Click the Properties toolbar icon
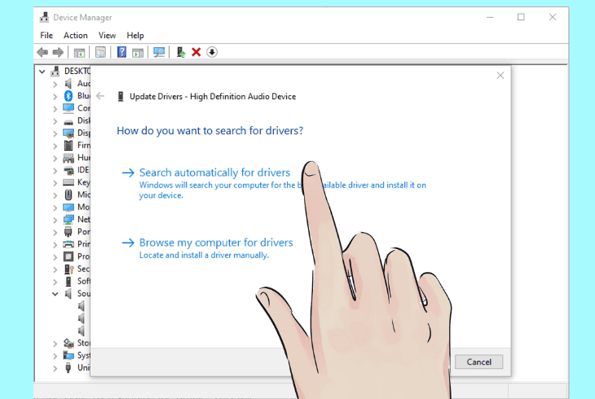 coord(100,52)
